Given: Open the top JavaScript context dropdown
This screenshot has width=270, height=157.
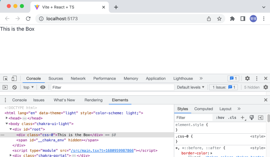Looking at the screenshot, I should pos(28,87).
